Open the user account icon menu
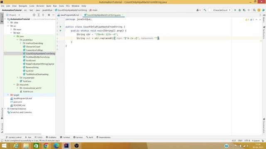Screen dimensions: 266x149 (198, 10)
